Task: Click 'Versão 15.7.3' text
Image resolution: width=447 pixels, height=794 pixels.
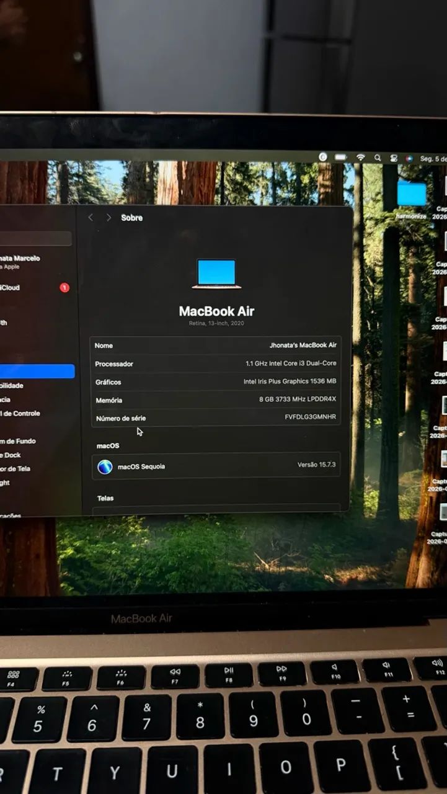Action: pyautogui.click(x=316, y=465)
